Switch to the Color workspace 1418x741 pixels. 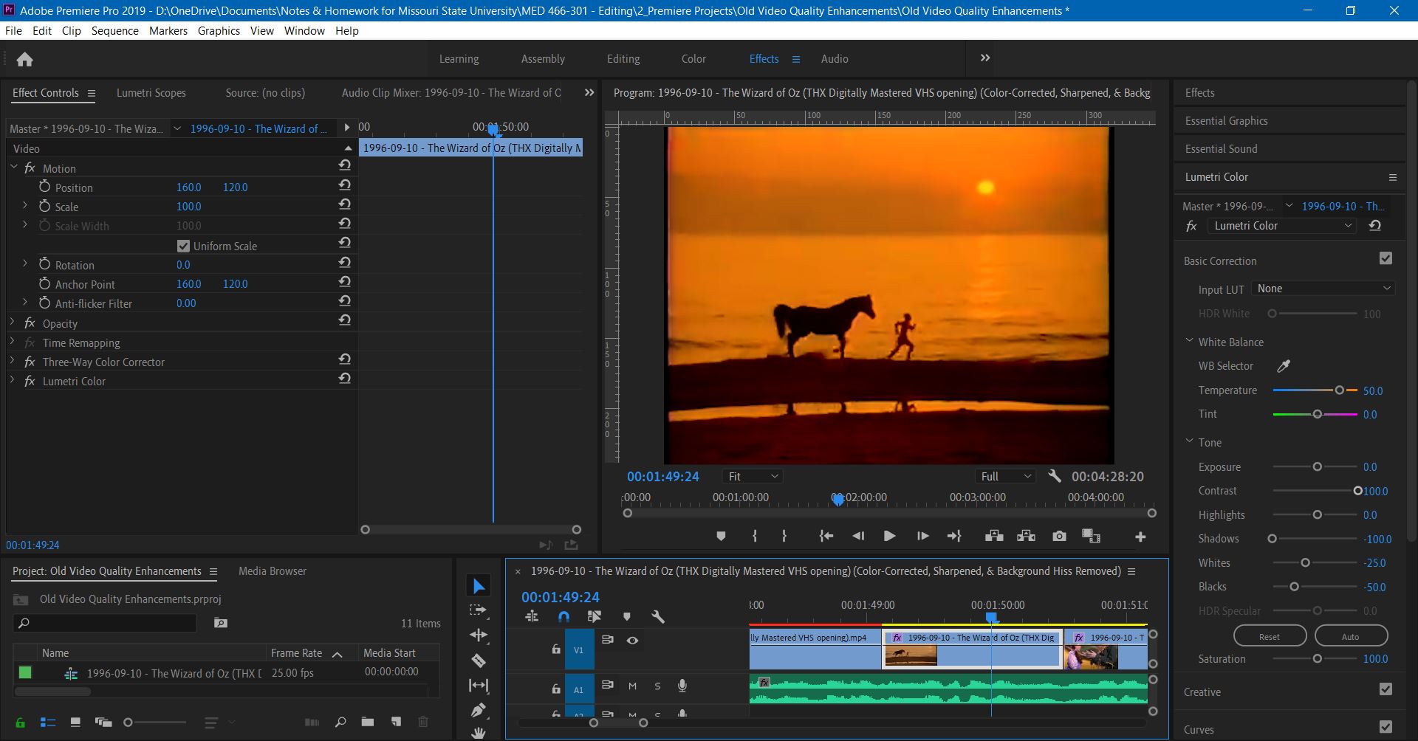[693, 59]
